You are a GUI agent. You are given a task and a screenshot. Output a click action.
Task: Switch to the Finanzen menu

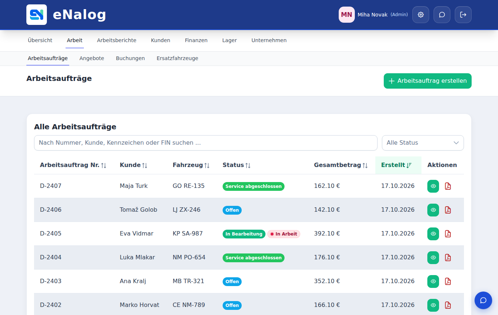pos(196,40)
